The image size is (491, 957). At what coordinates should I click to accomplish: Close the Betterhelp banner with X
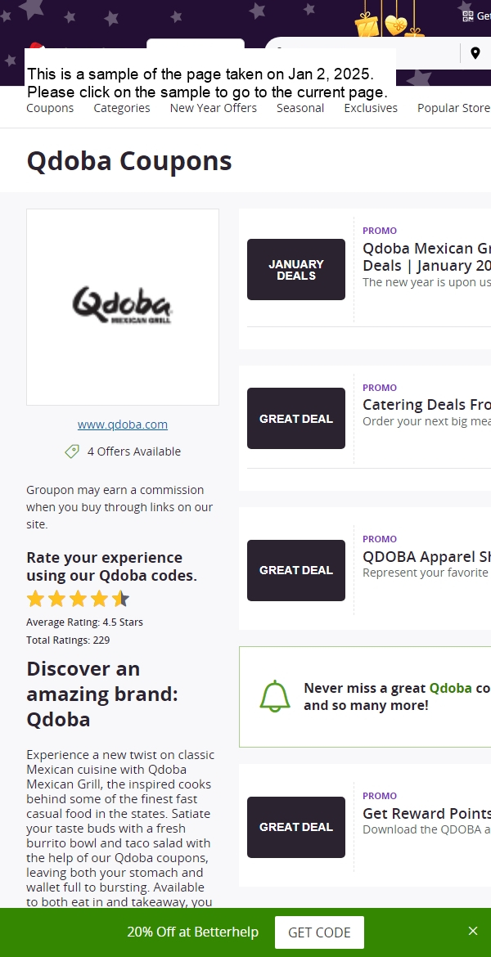473,931
